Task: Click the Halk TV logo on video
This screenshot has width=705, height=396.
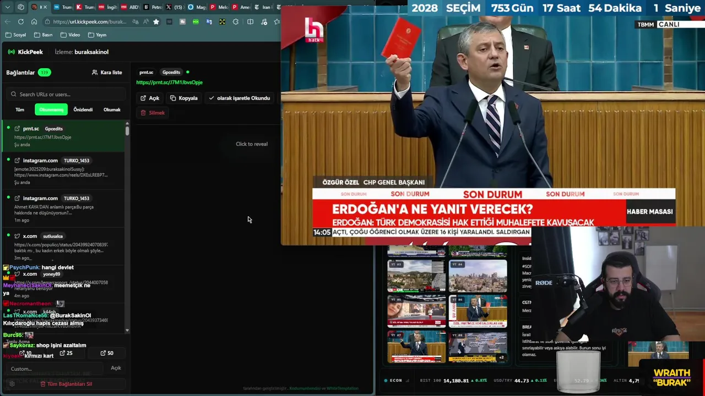Action: [314, 30]
